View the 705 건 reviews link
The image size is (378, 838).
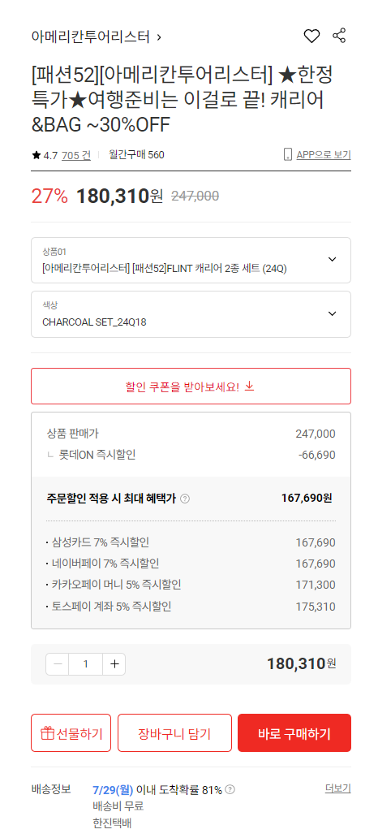coord(76,155)
